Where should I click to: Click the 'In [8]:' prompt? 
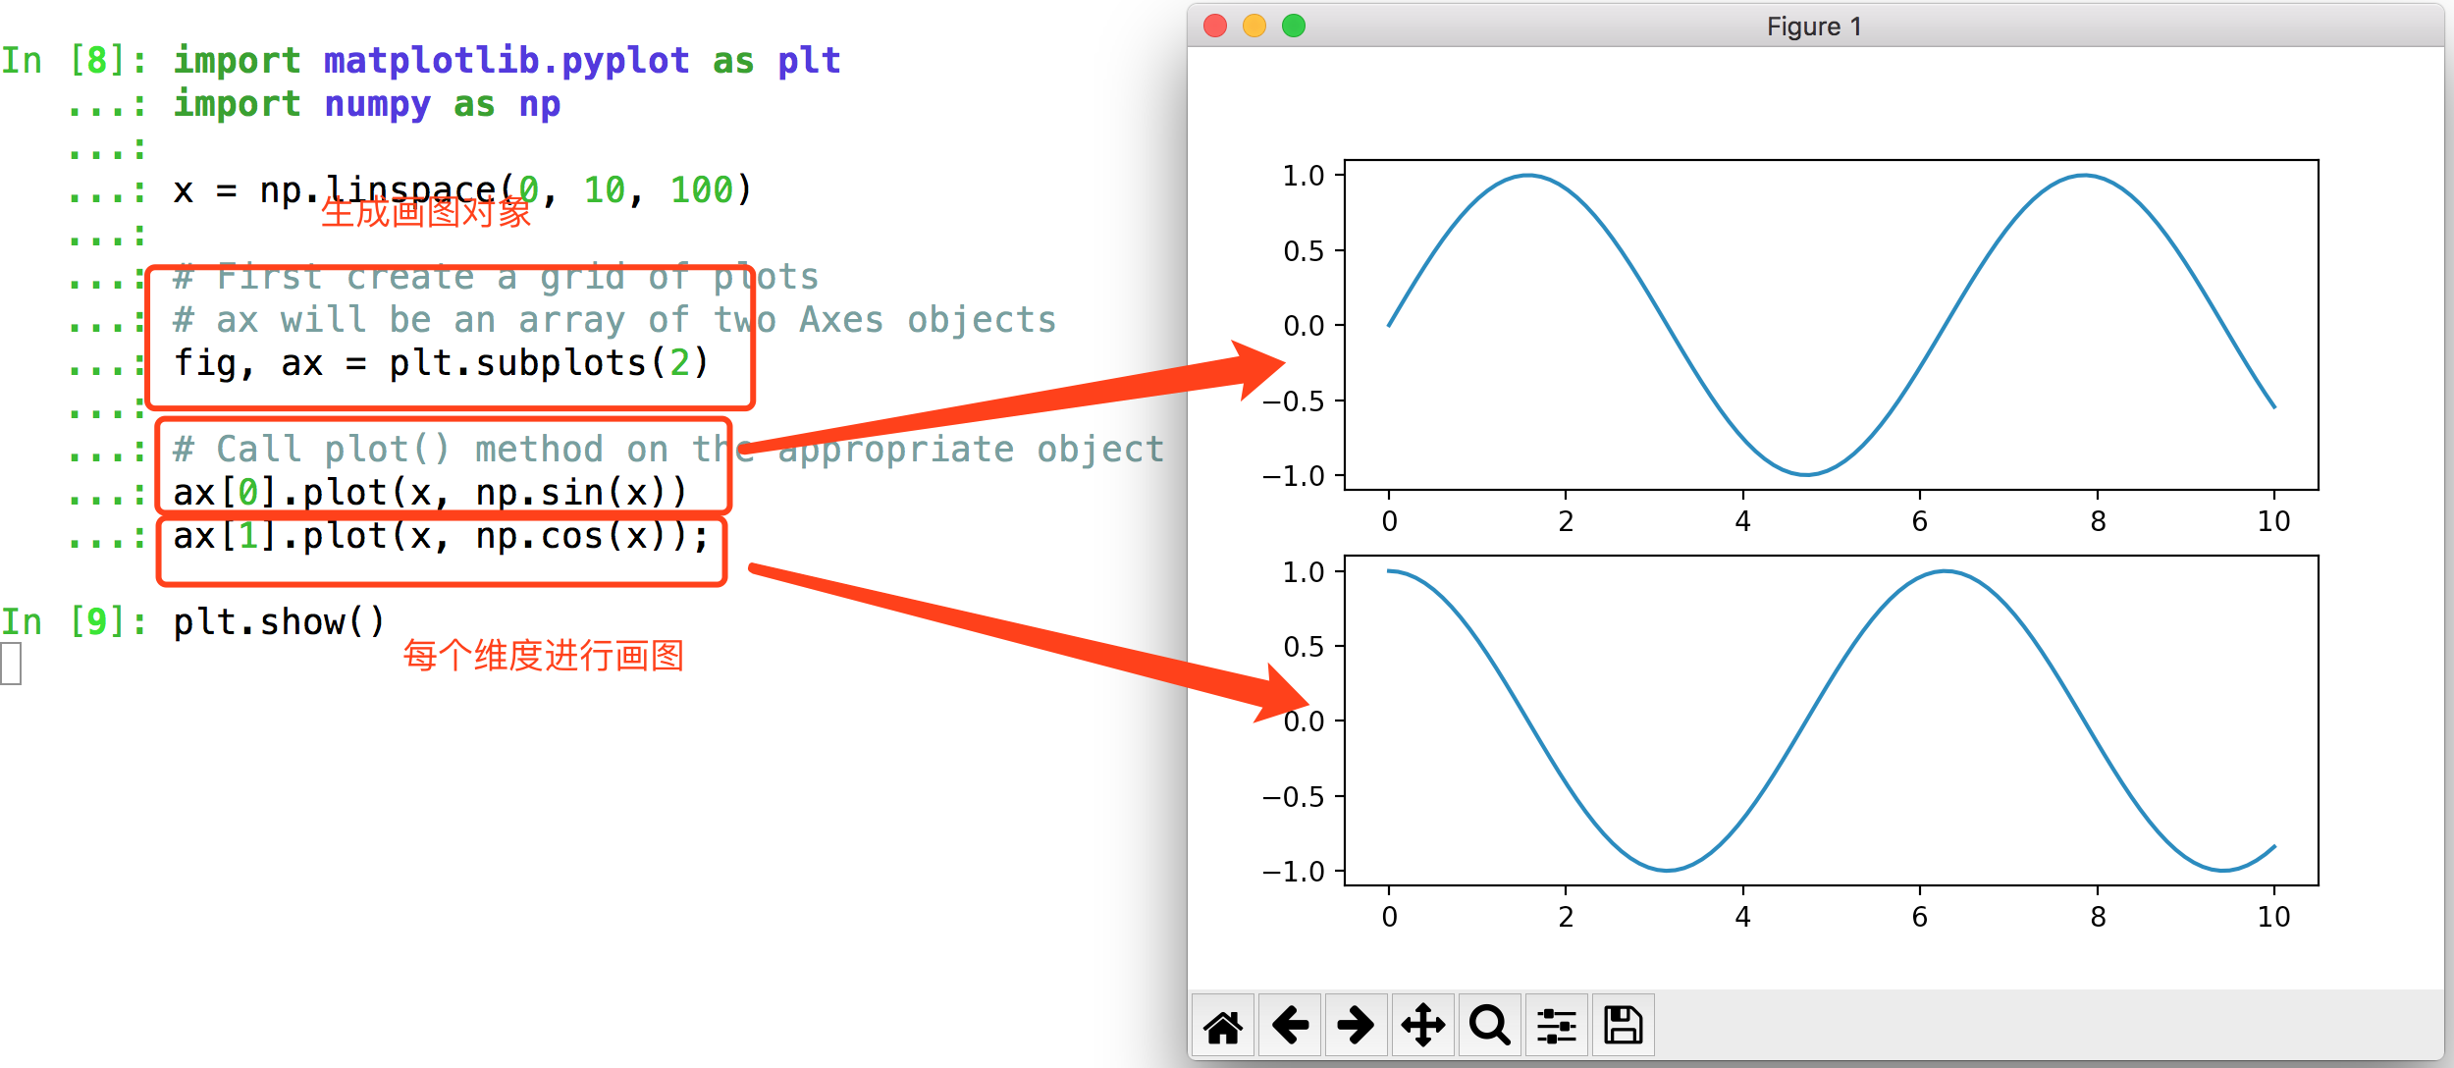74,61
